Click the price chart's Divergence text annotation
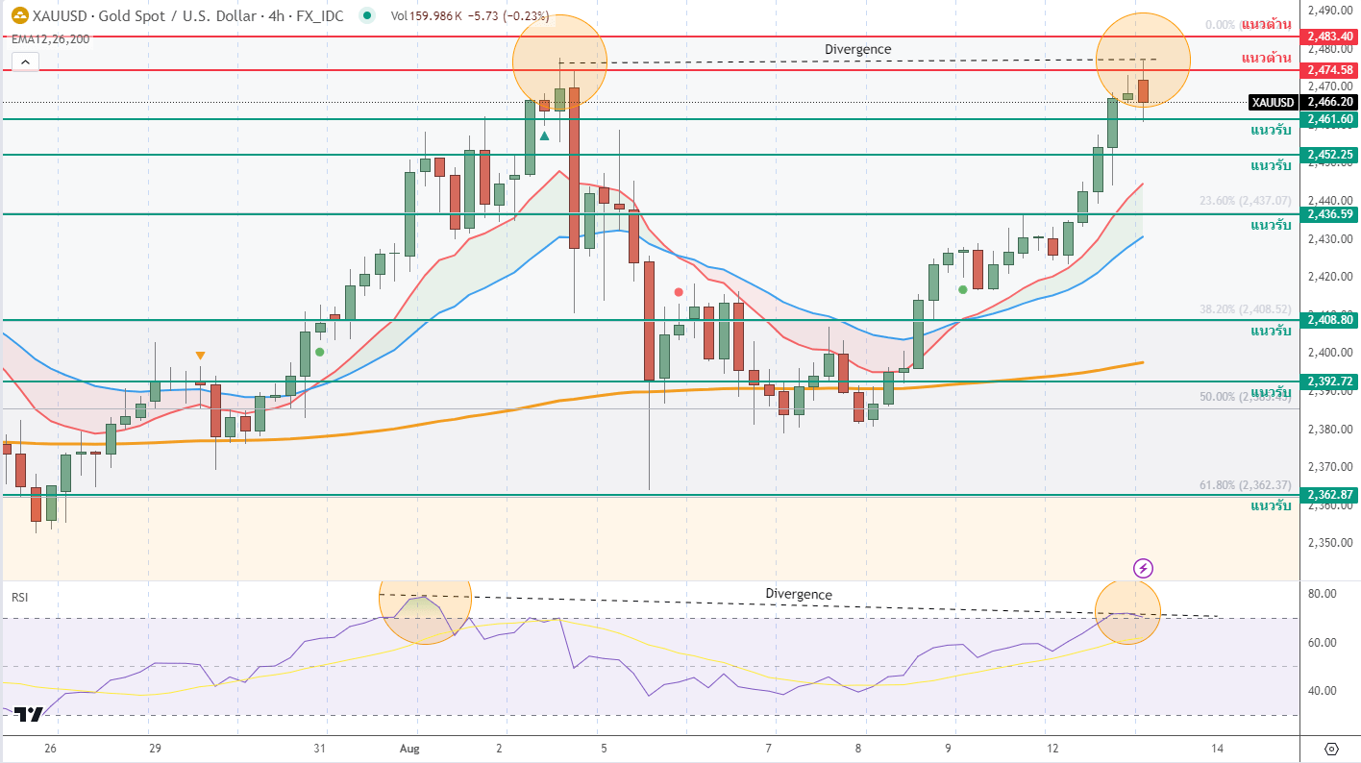 coord(857,49)
